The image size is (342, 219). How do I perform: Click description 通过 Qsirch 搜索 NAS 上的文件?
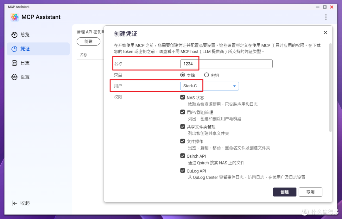click(216, 163)
